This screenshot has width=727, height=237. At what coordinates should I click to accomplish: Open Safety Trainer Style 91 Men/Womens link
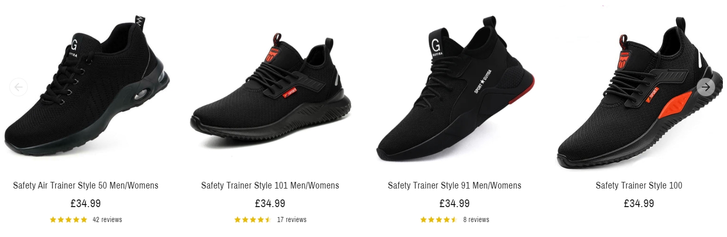click(x=454, y=185)
